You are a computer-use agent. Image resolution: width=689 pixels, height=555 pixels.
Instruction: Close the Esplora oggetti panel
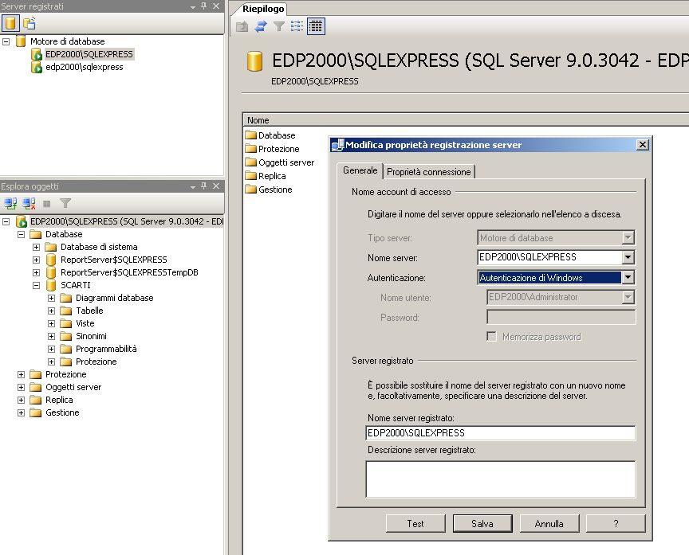click(216, 186)
